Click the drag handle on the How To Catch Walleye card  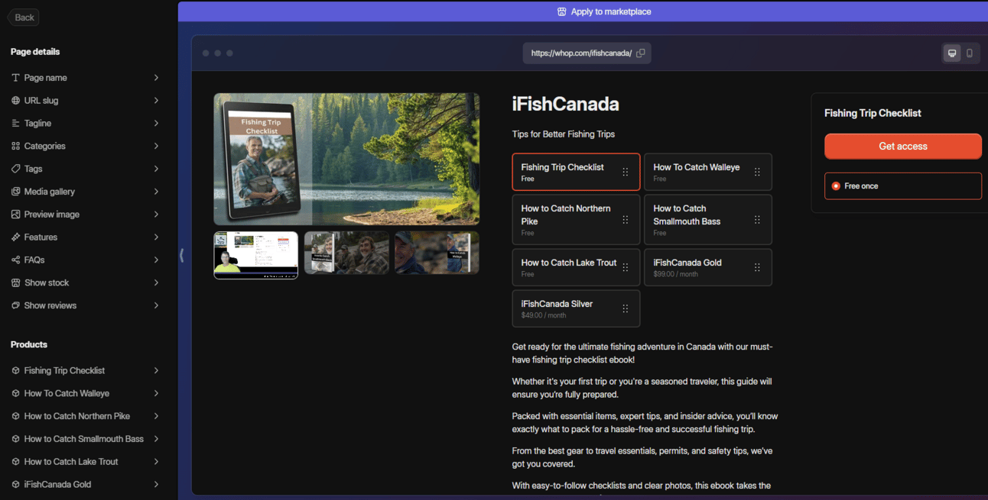[x=757, y=173]
